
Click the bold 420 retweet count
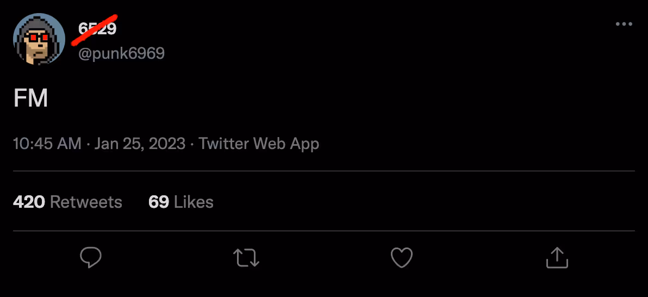pyautogui.click(x=29, y=202)
